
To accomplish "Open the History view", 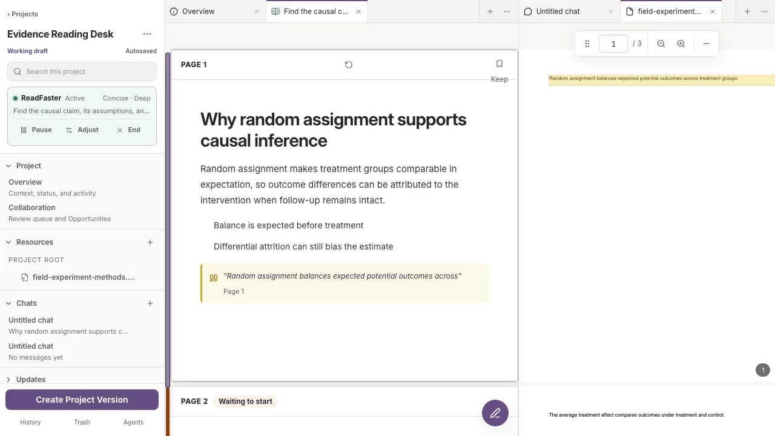I will tap(30, 422).
